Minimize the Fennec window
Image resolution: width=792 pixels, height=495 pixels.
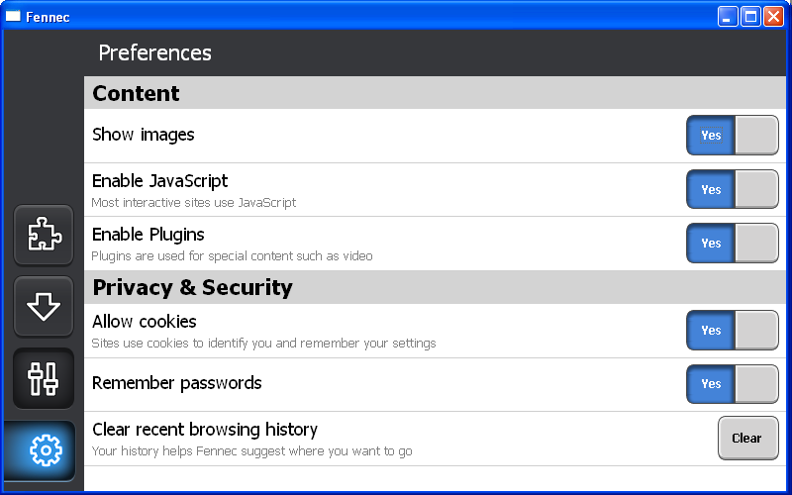728,17
